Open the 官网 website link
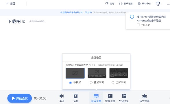 click(110, 3)
